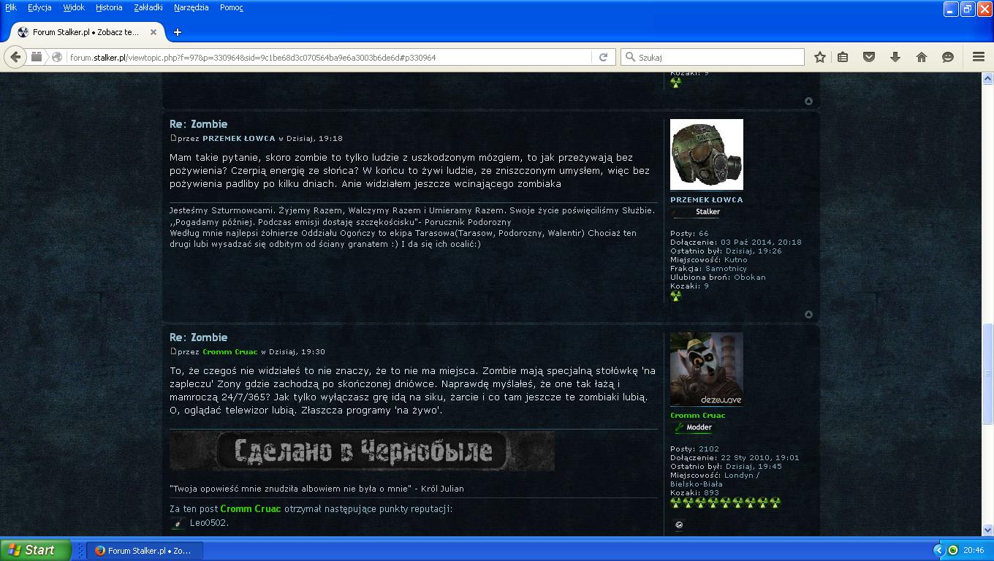The image size is (994, 561).
Task: Open the Firefox hamburger menu
Action: [979, 57]
